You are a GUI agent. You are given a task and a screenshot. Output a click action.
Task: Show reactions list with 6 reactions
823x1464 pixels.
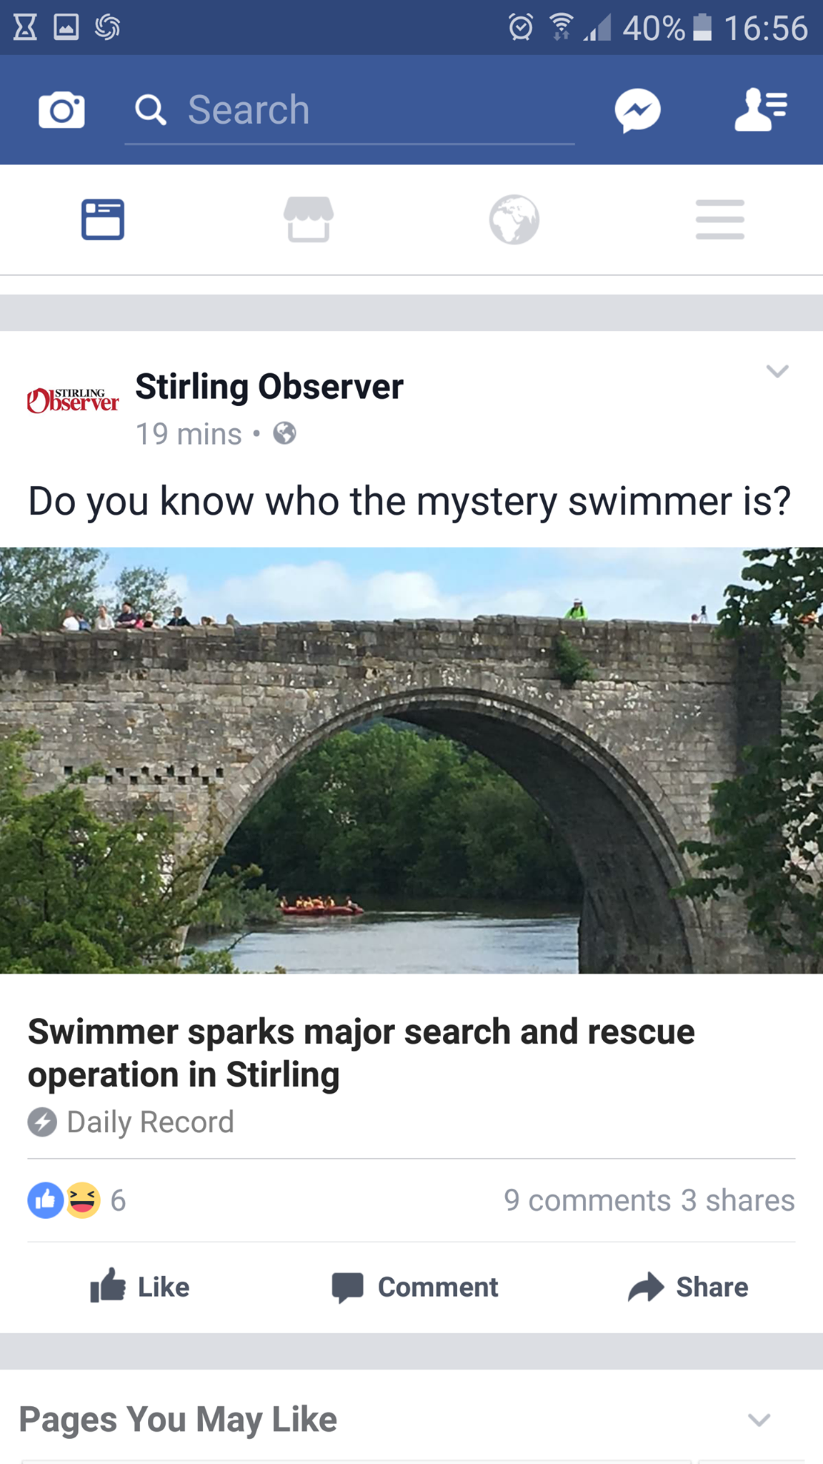point(77,1200)
